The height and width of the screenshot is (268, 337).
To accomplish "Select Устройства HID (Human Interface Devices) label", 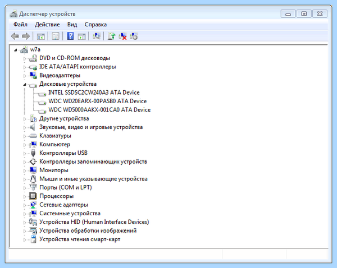I will click(x=94, y=222).
